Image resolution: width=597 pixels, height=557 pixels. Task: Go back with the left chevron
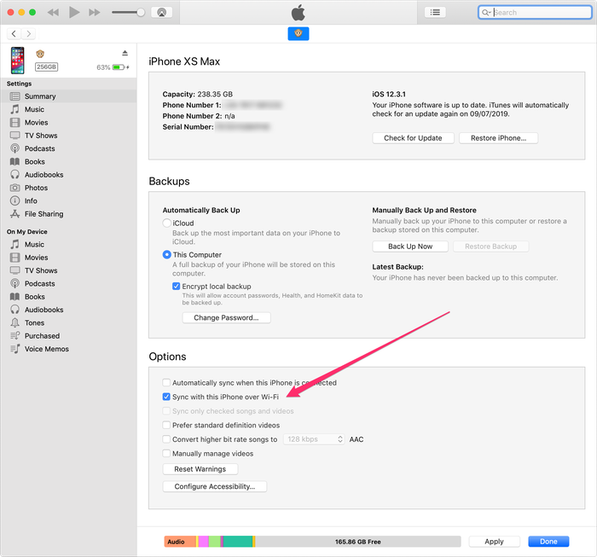(x=14, y=34)
